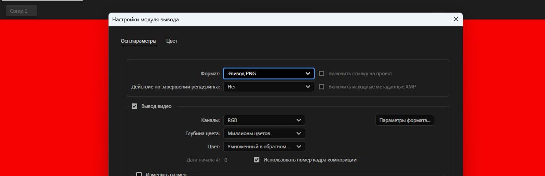Toggle Использовать номер кадра композиции checkbox

tap(257, 160)
